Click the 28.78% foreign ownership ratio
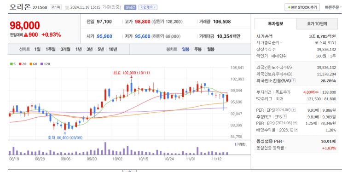This screenshot has height=172, width=342. click(x=328, y=81)
